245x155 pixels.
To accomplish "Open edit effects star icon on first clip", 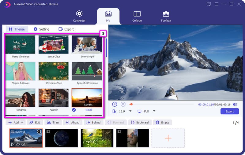I will point(18,144).
